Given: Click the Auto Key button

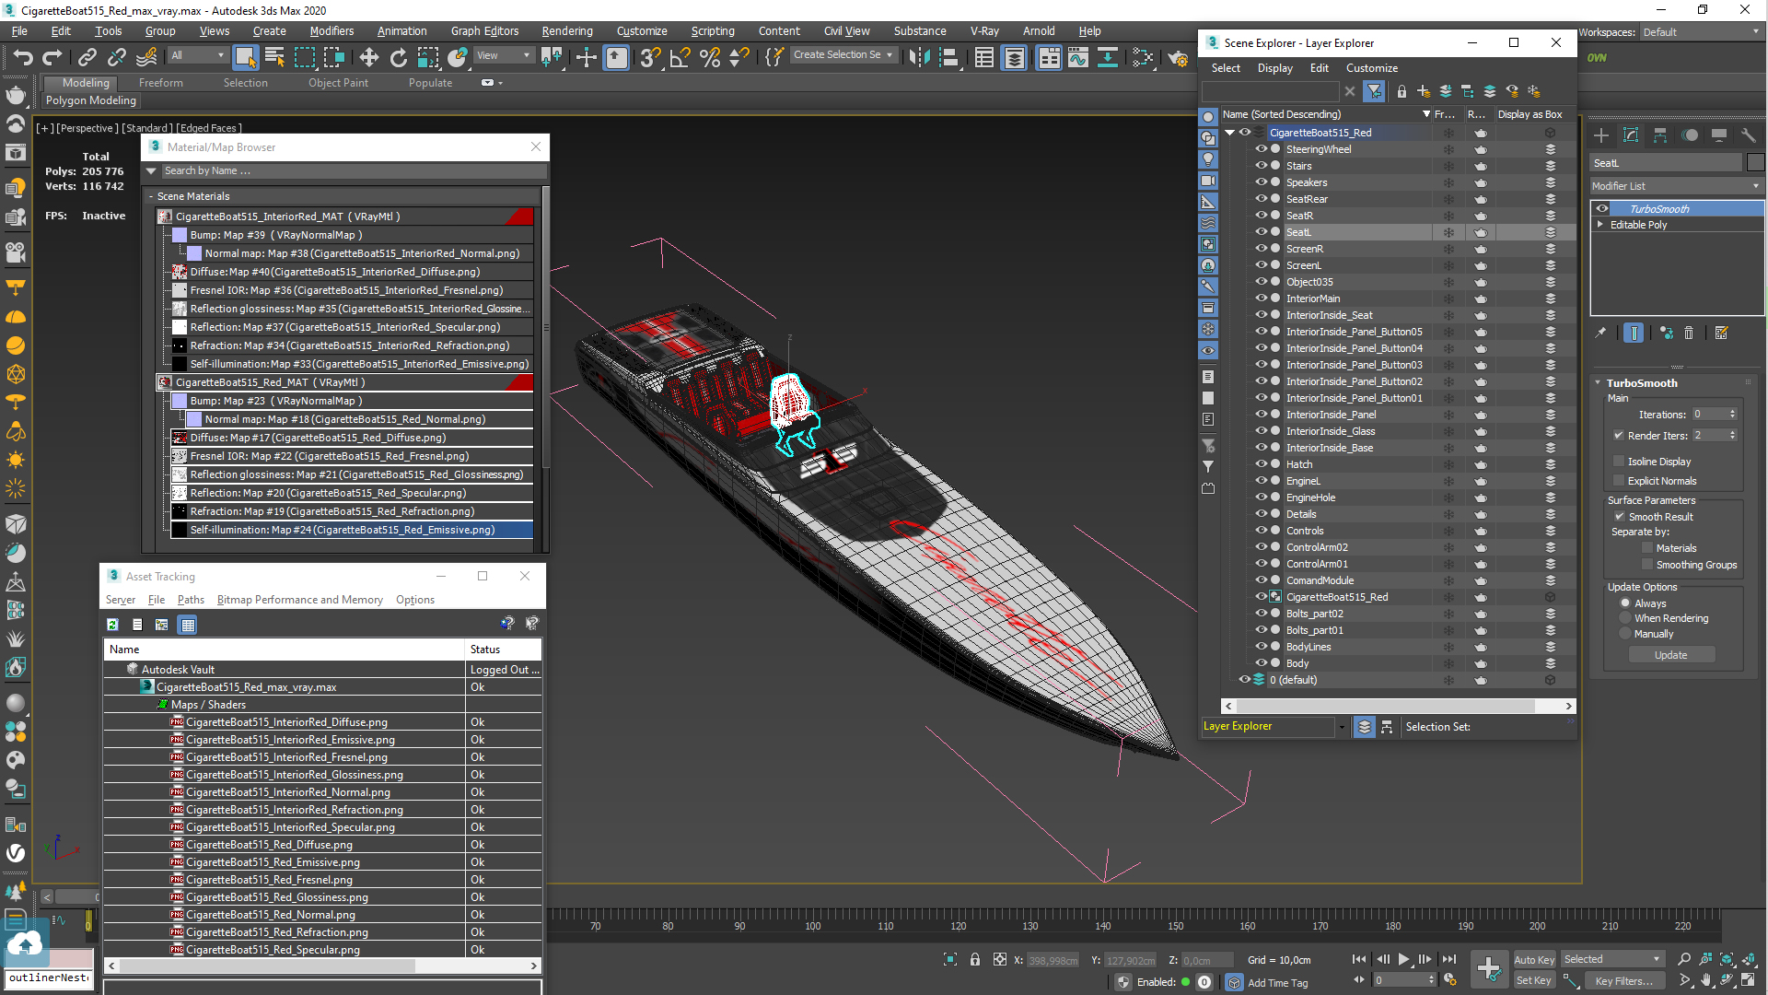Looking at the screenshot, I should [x=1533, y=960].
